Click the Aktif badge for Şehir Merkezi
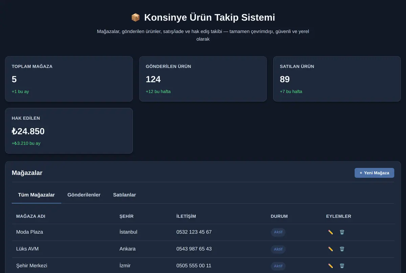The height and width of the screenshot is (273, 406). tap(278, 266)
